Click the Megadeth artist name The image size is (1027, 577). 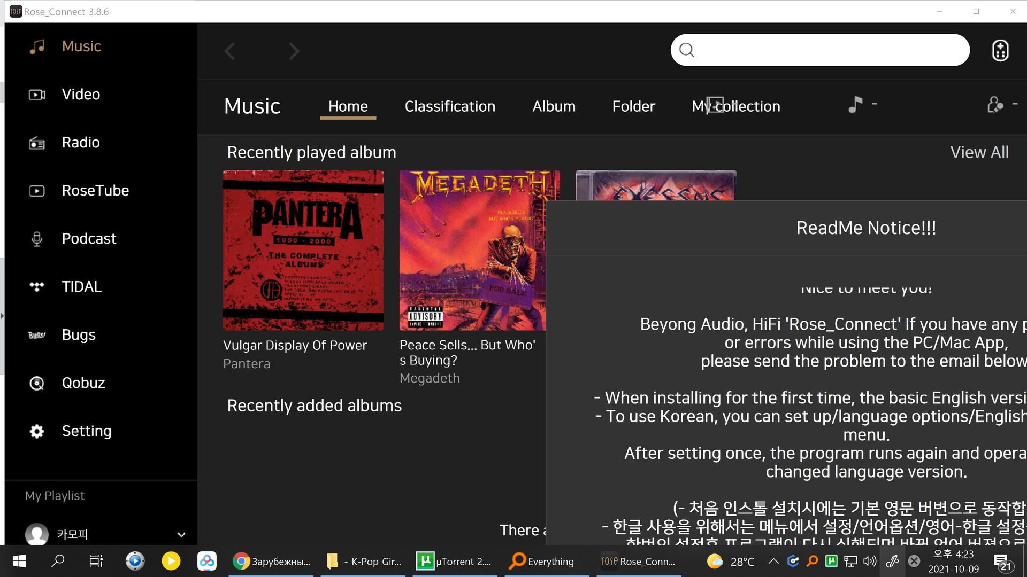tap(430, 378)
